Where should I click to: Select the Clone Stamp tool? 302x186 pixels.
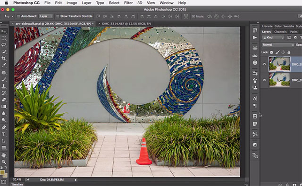[4, 86]
